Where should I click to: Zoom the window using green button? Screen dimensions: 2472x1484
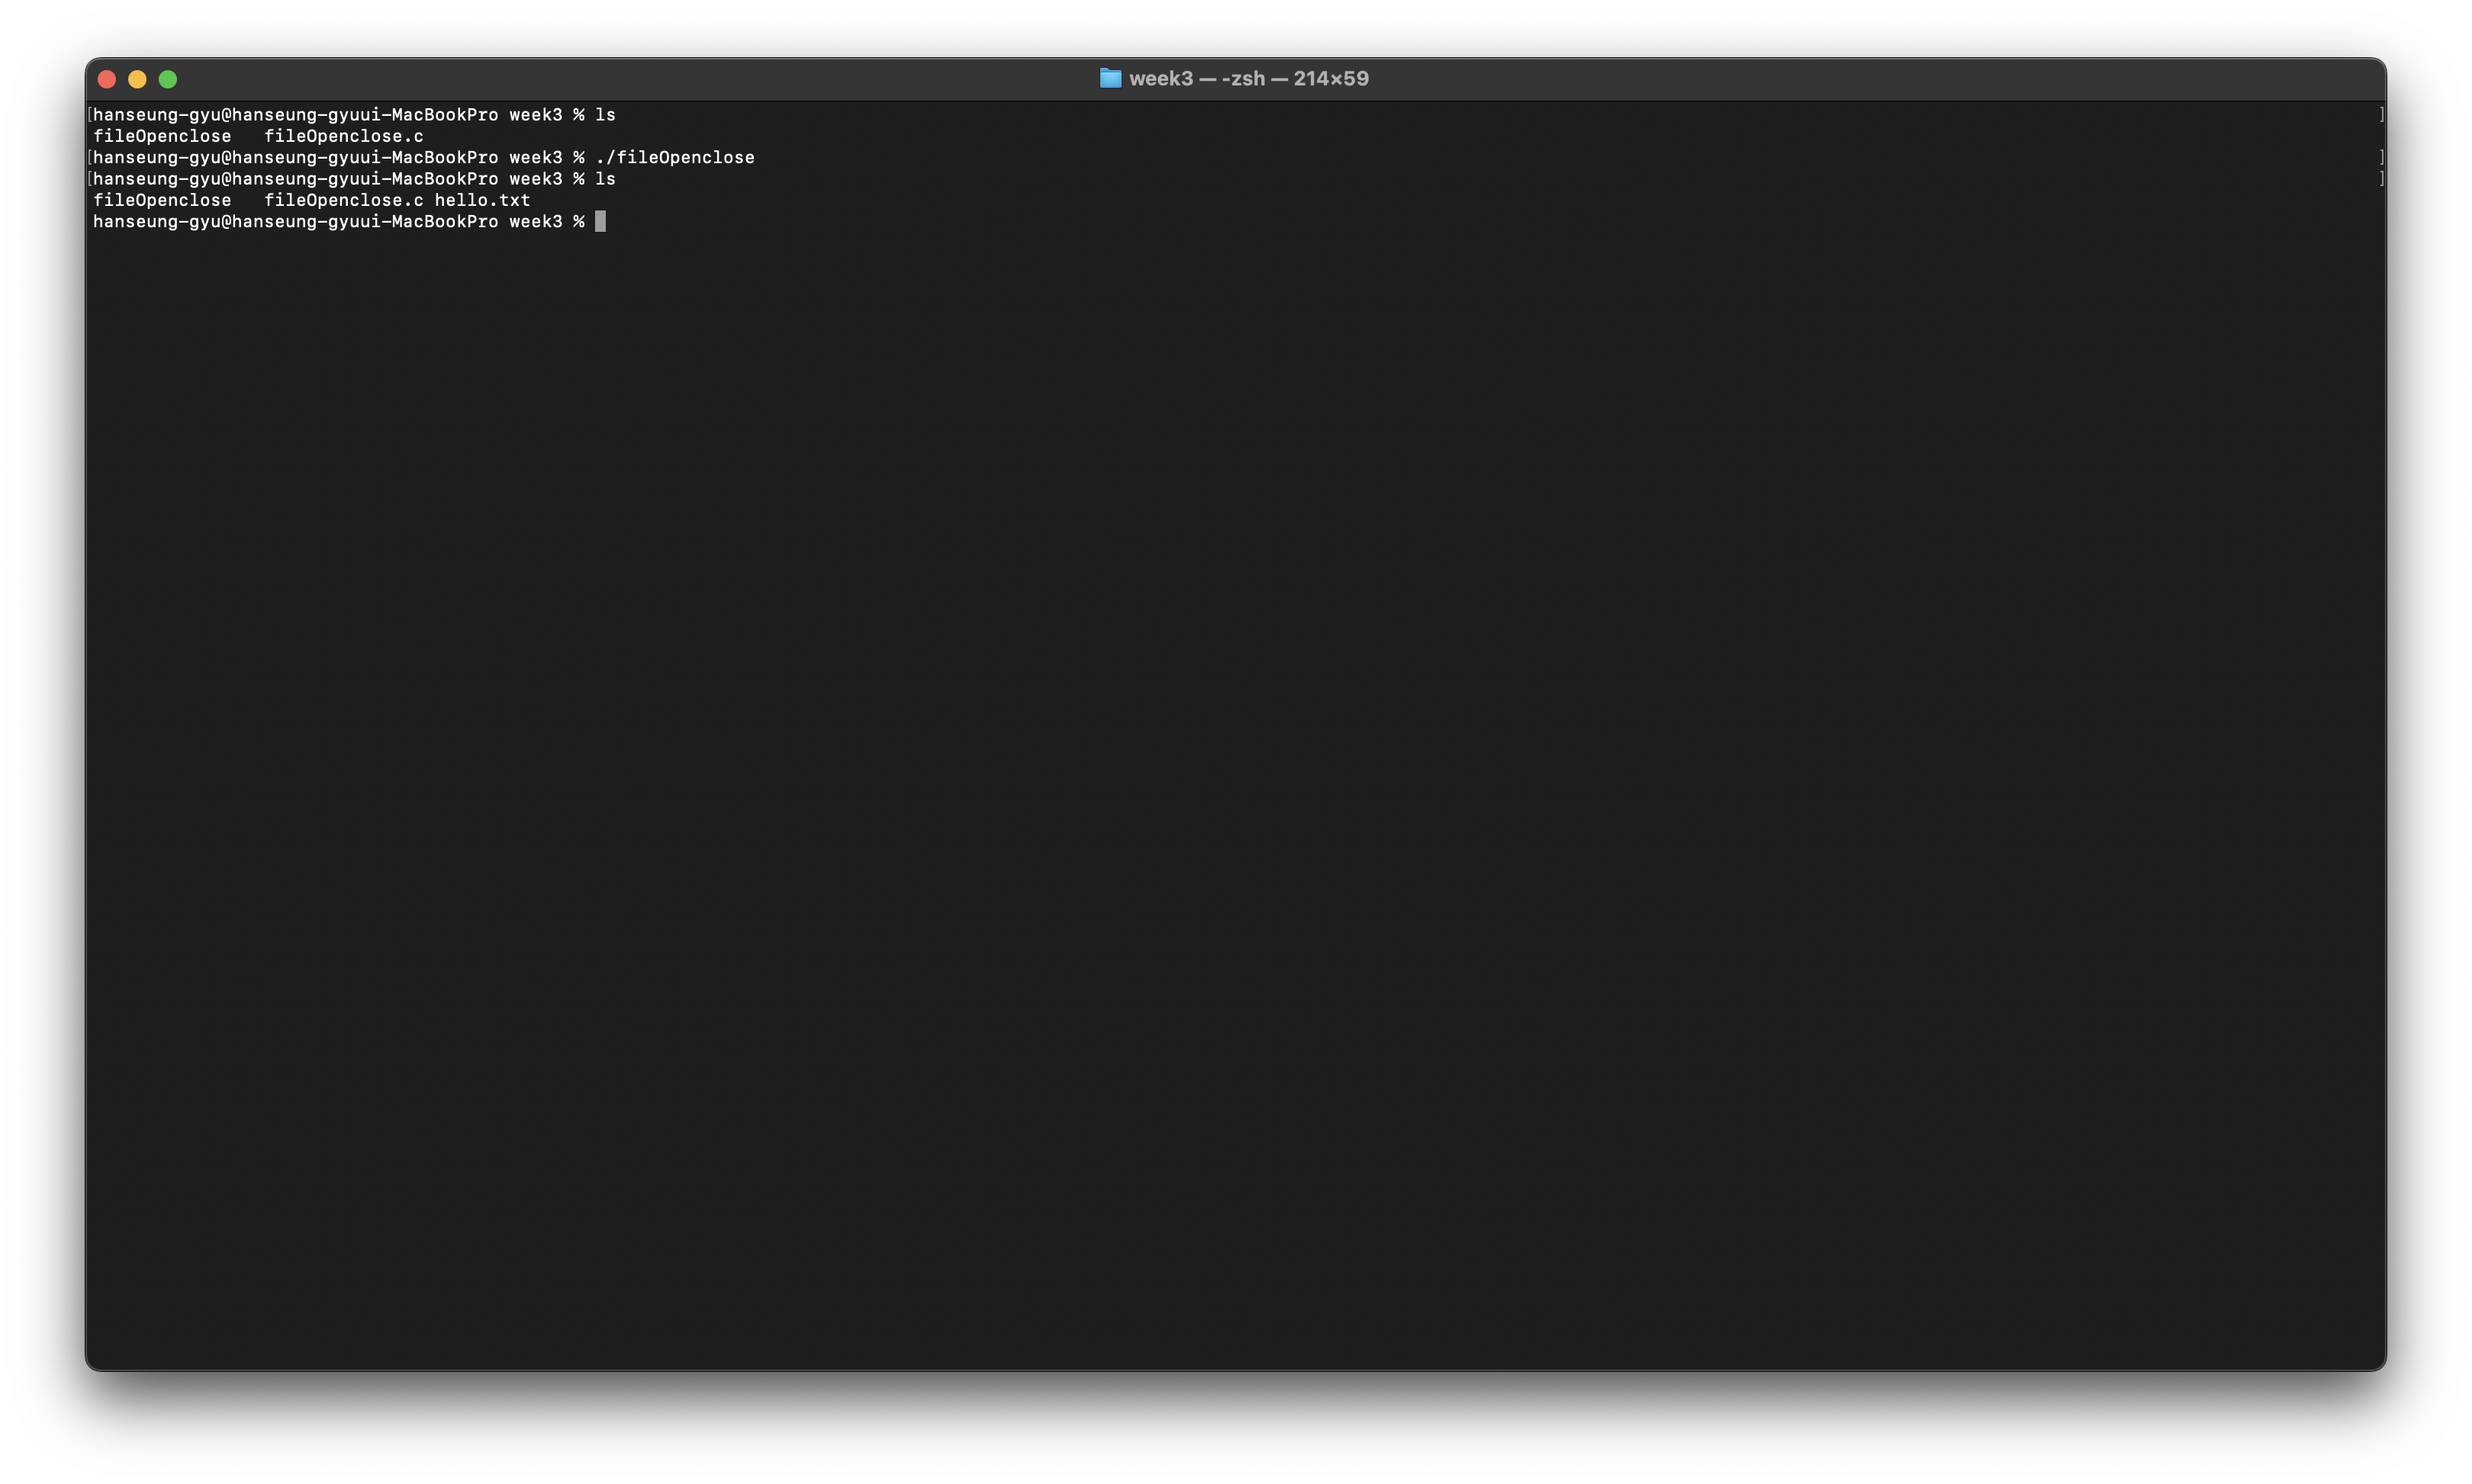click(168, 79)
